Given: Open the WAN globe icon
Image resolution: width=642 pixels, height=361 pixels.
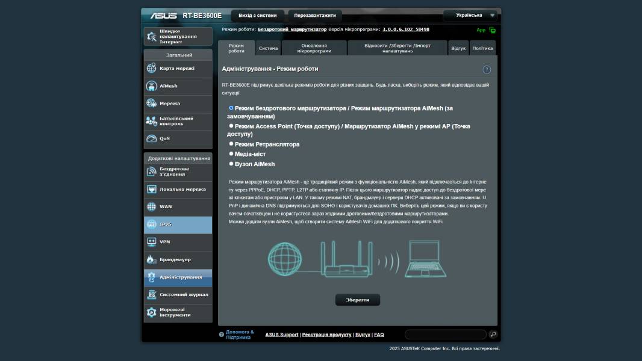Looking at the screenshot, I should coord(152,206).
